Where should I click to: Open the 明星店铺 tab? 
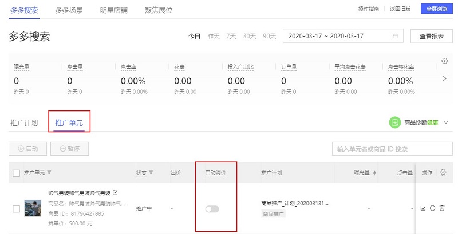click(113, 10)
